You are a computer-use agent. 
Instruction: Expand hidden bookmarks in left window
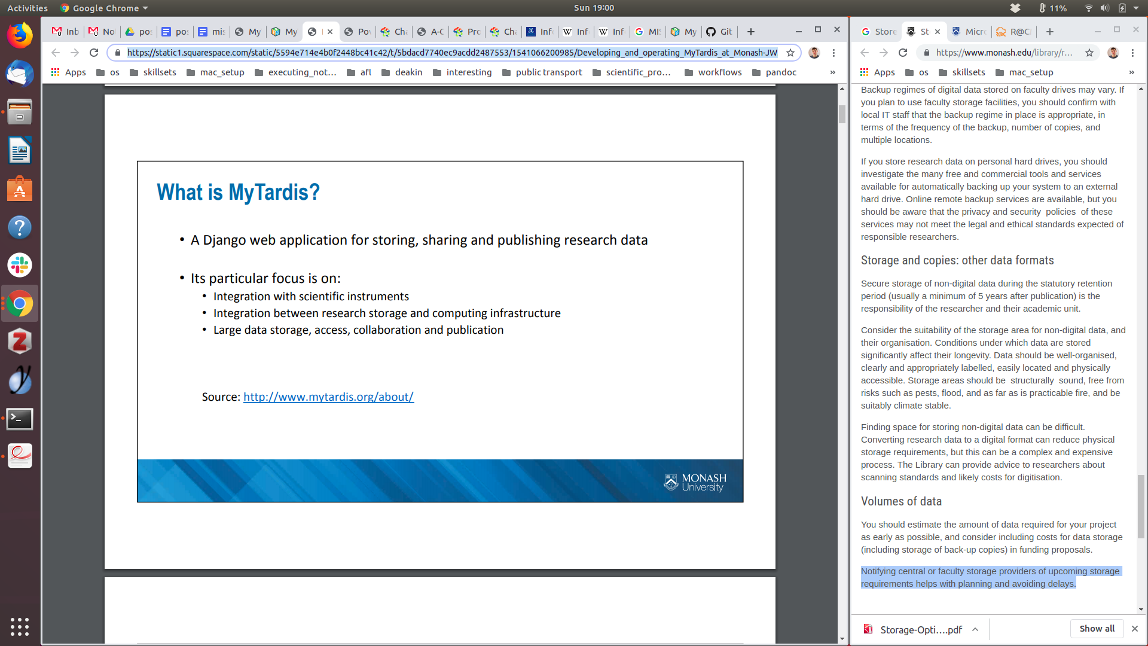pyautogui.click(x=832, y=72)
